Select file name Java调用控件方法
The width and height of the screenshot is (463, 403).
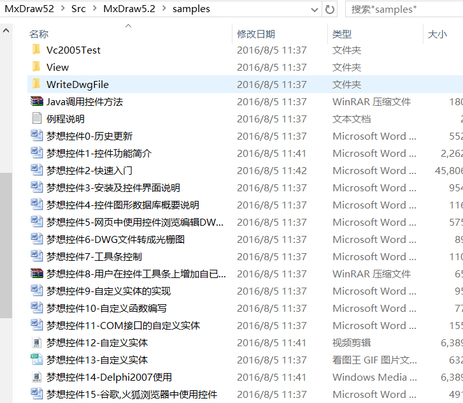[85, 102]
